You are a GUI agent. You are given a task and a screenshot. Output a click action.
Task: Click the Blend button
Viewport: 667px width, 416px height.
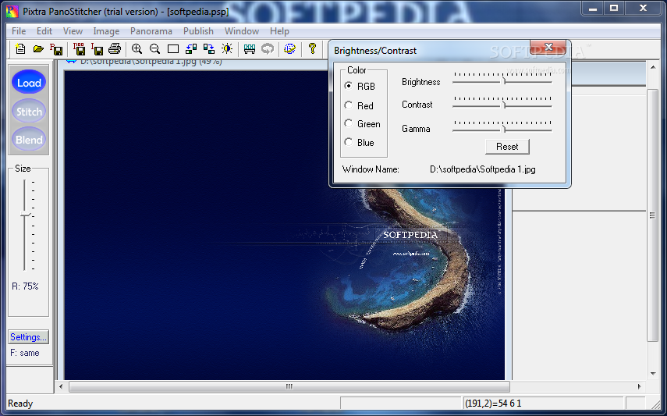29,140
